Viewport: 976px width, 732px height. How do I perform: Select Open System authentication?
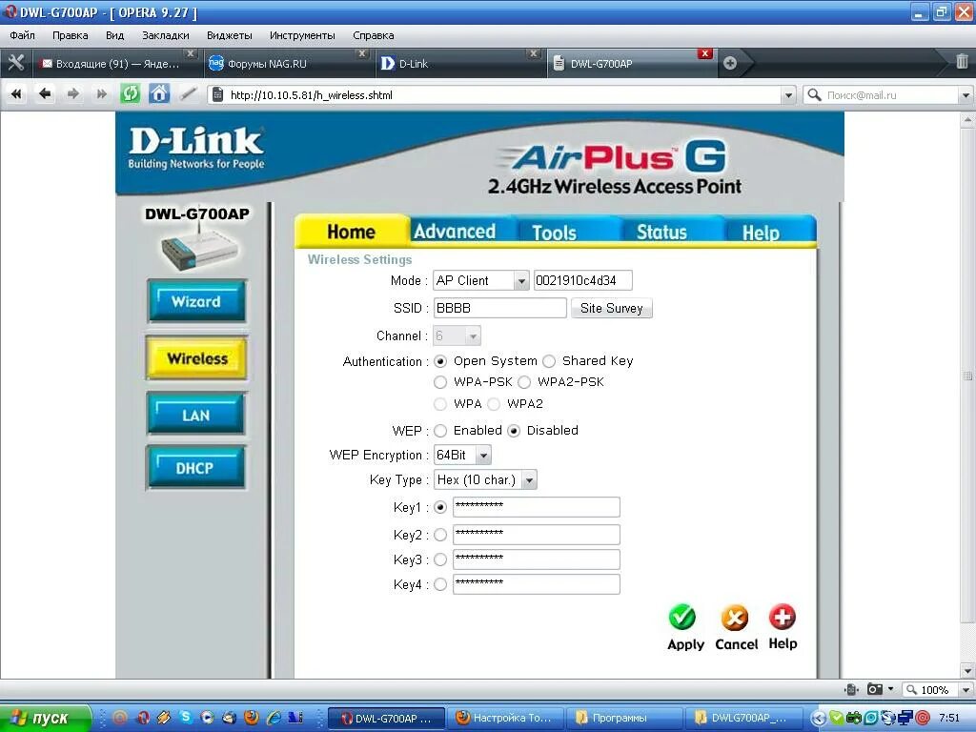[x=440, y=361]
